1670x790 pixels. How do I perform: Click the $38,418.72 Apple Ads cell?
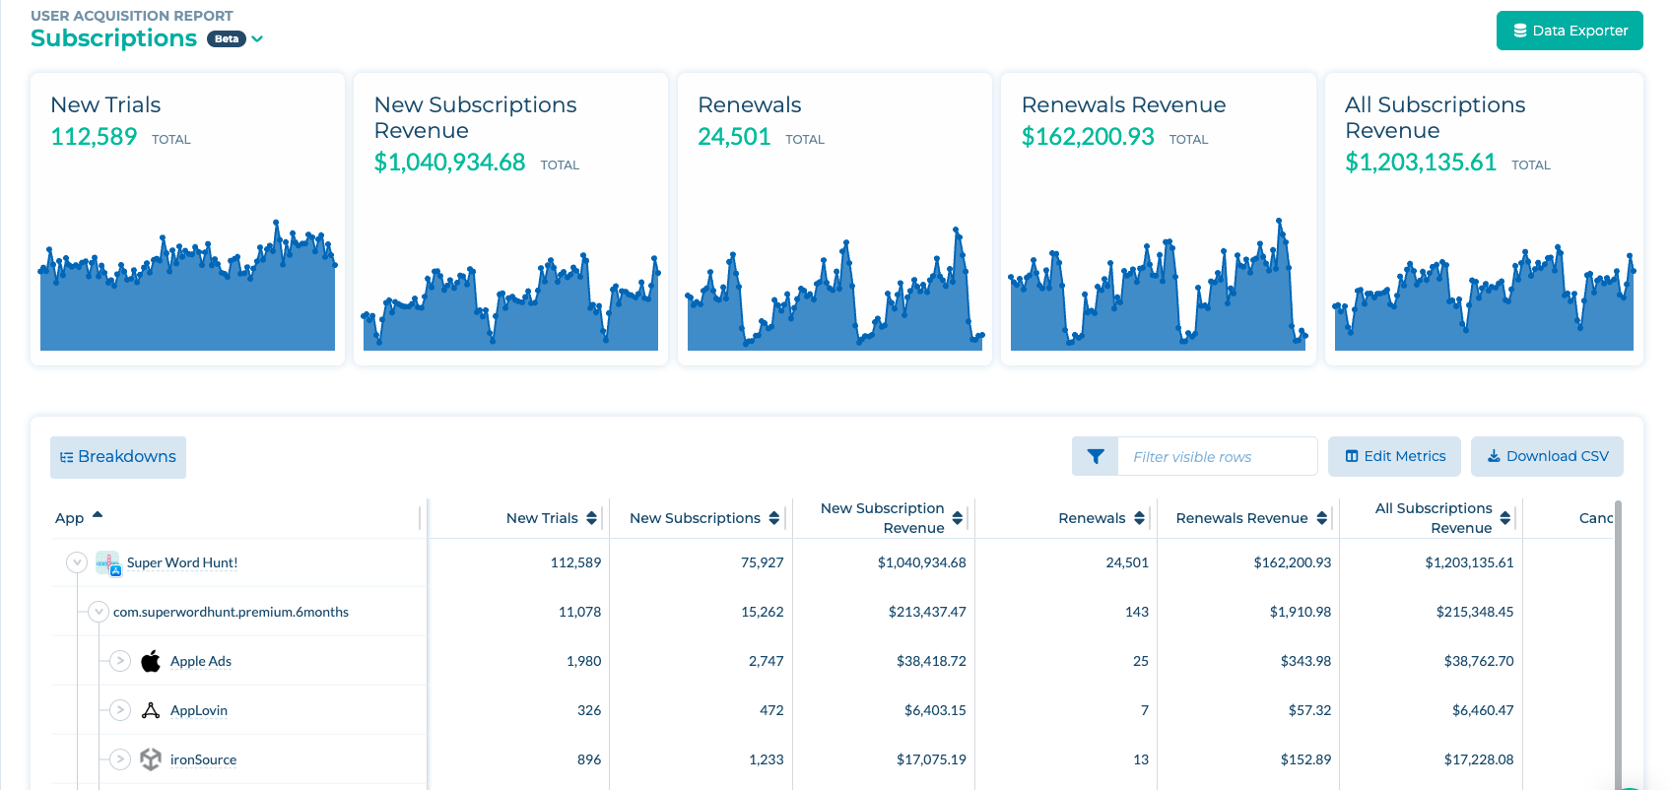931,661
